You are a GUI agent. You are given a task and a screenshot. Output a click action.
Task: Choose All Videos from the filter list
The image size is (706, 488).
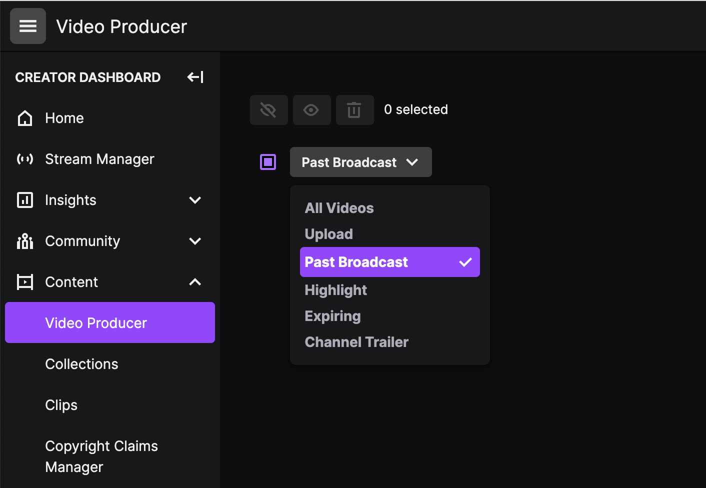(339, 208)
